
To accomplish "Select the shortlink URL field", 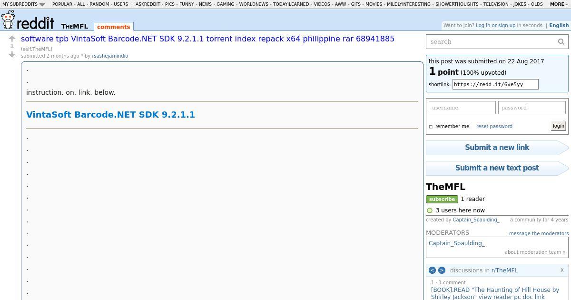I will coord(495,84).
